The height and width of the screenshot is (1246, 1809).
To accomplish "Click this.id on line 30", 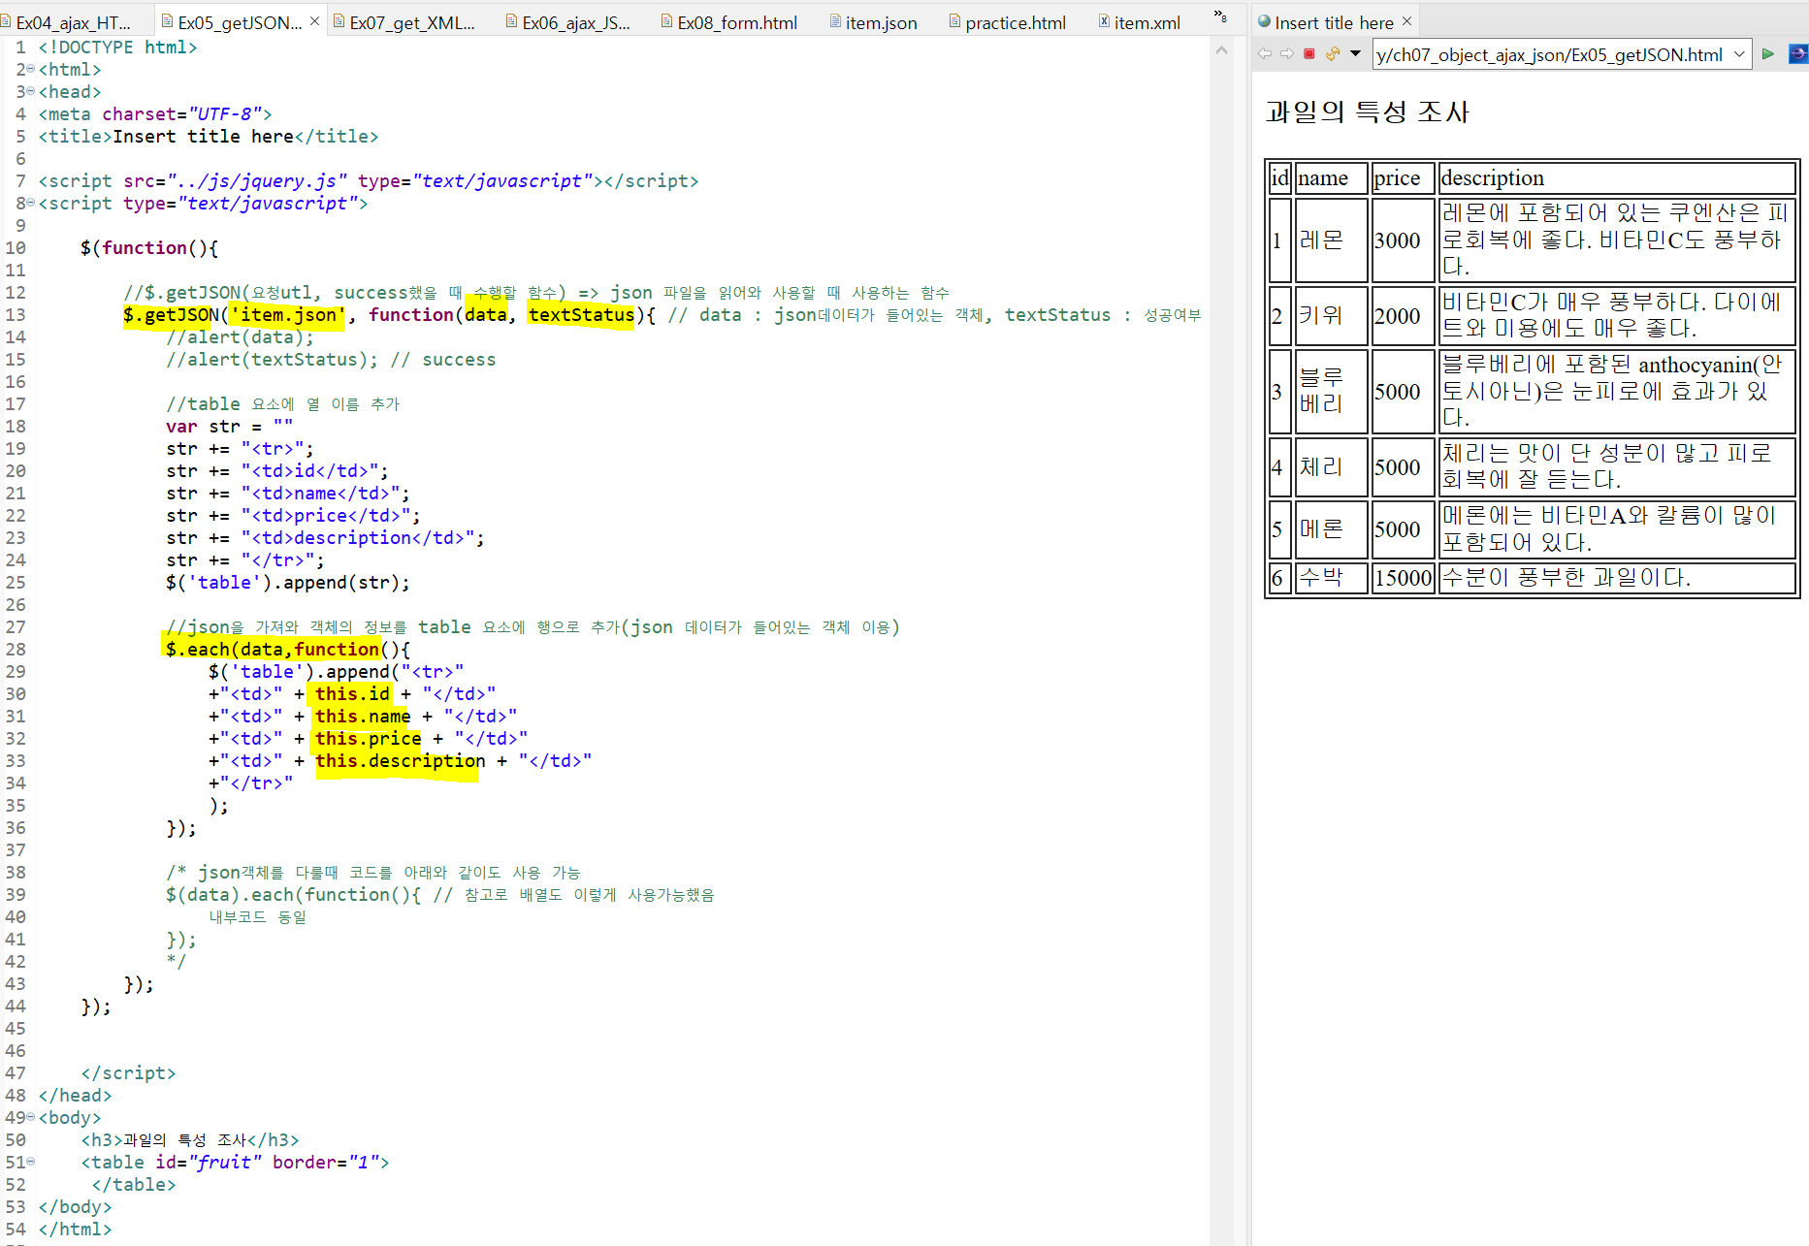I will pyautogui.click(x=352, y=694).
